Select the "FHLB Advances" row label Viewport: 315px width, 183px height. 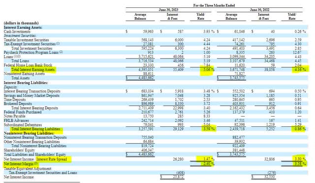[x=16, y=121]
